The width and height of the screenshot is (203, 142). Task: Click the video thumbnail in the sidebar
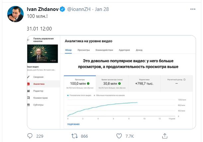(44, 54)
